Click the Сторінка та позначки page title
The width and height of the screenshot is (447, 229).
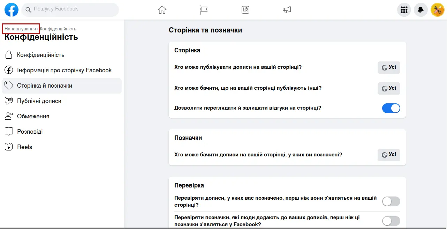(x=205, y=30)
